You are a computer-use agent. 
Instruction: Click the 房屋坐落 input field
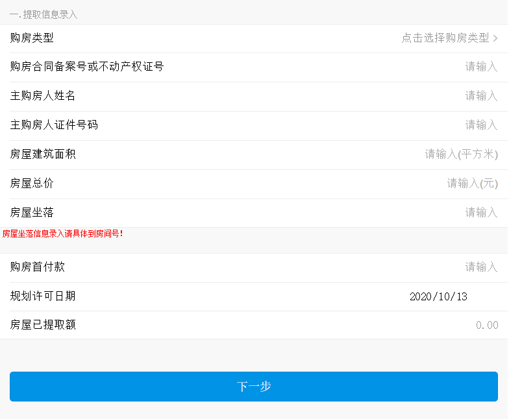pos(481,213)
